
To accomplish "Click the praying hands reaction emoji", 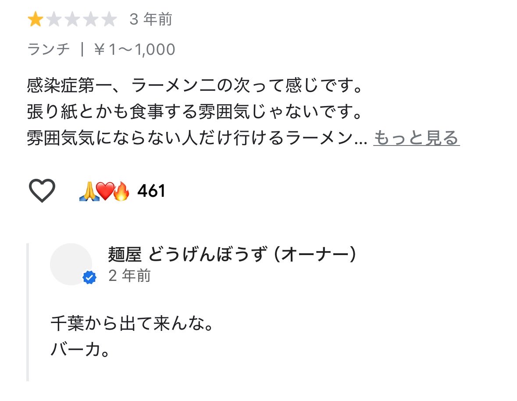I will click(89, 191).
